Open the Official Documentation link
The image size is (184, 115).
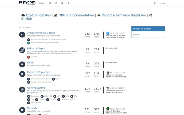[76, 15]
